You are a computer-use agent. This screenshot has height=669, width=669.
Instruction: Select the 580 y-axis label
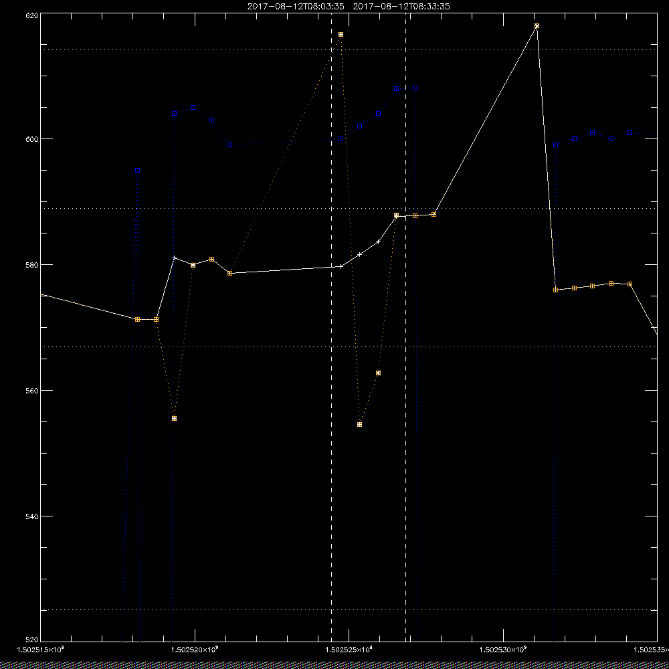click(32, 264)
